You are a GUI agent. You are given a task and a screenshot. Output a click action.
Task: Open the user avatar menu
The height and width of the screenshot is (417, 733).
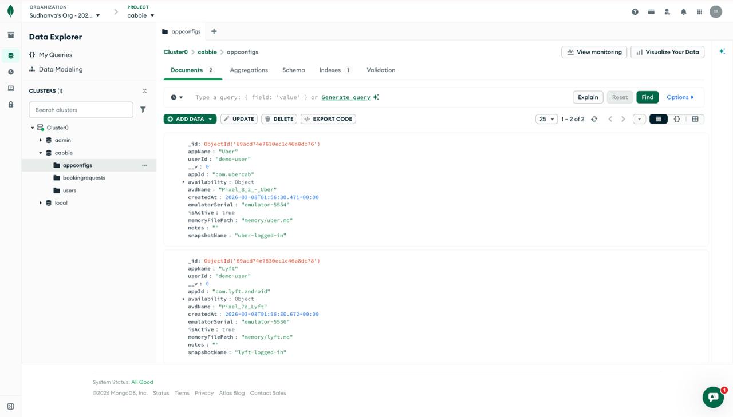pos(716,11)
